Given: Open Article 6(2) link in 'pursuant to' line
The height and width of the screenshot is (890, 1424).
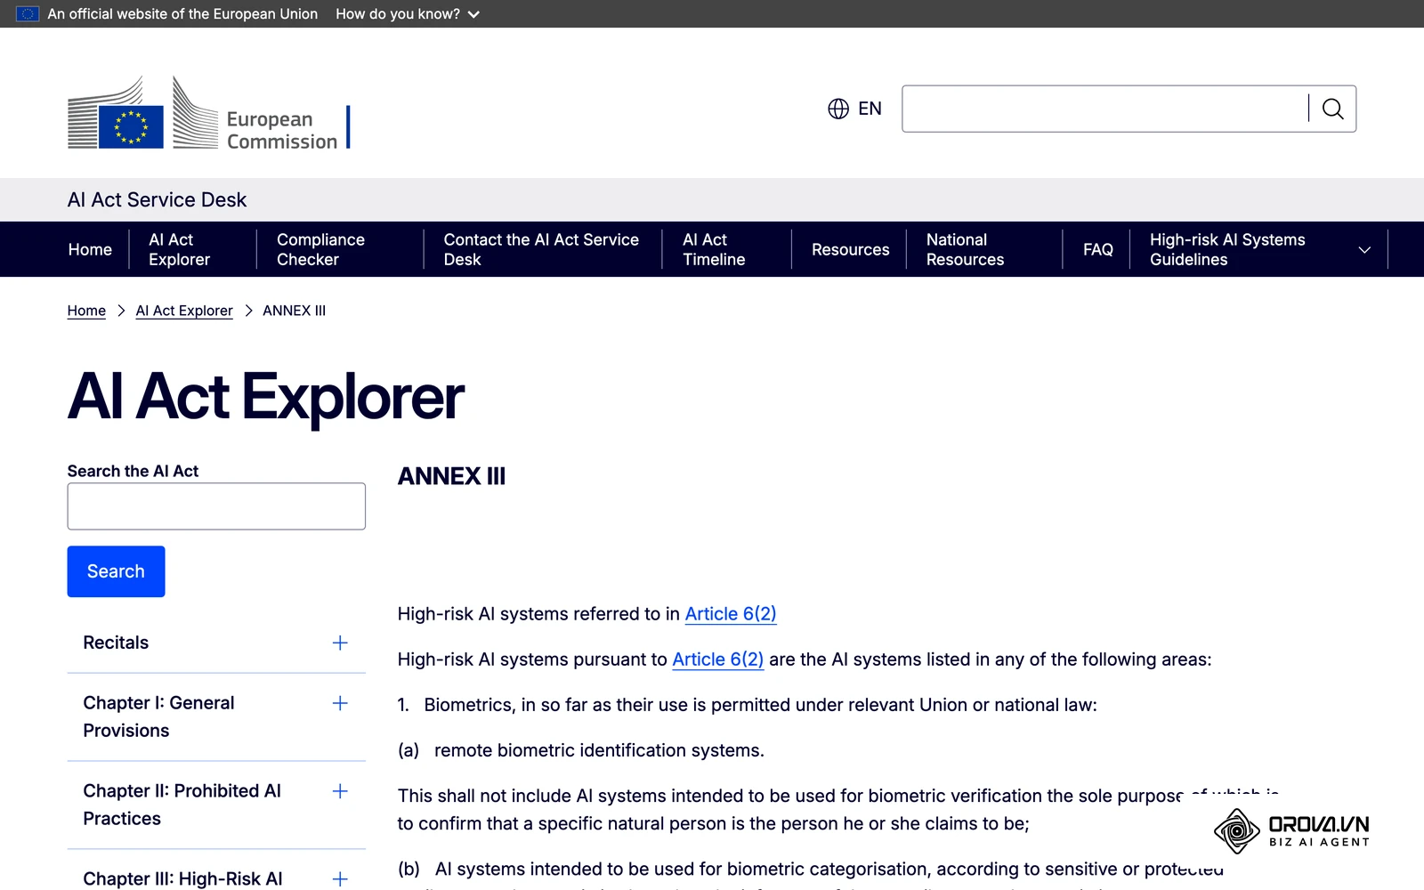Looking at the screenshot, I should 717,659.
